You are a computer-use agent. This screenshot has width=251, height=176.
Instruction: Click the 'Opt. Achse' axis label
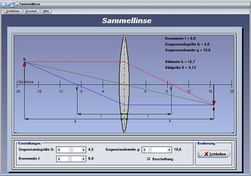pos(26,82)
